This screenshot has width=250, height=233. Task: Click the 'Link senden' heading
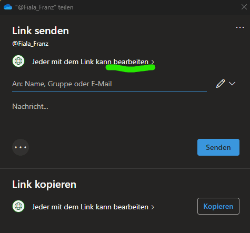coord(41,31)
